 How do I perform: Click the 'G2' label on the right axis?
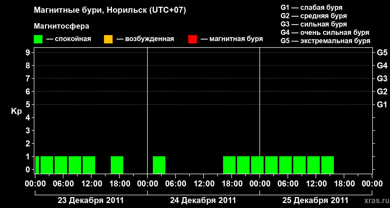click(382, 92)
